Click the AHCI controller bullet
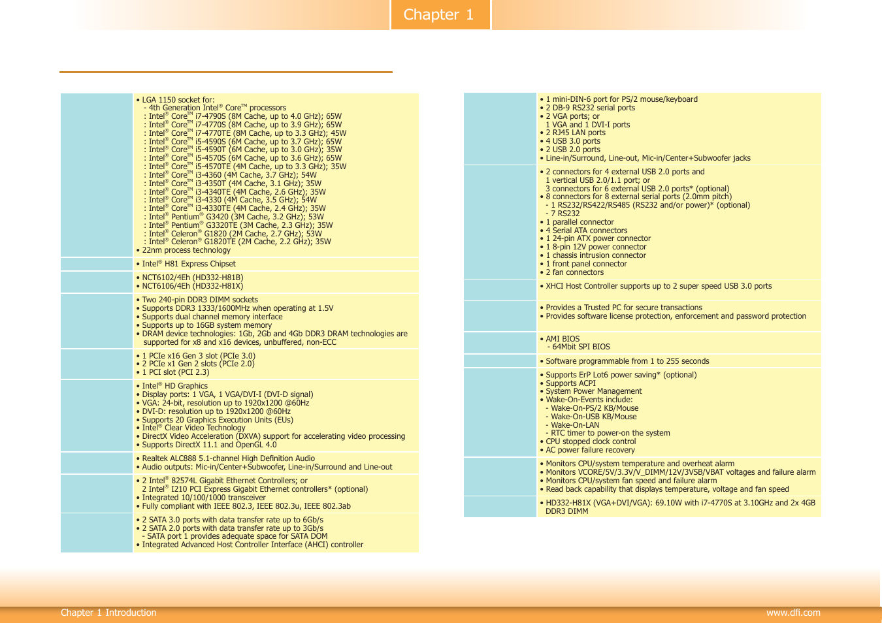The width and height of the screenshot is (882, 623). [x=250, y=545]
